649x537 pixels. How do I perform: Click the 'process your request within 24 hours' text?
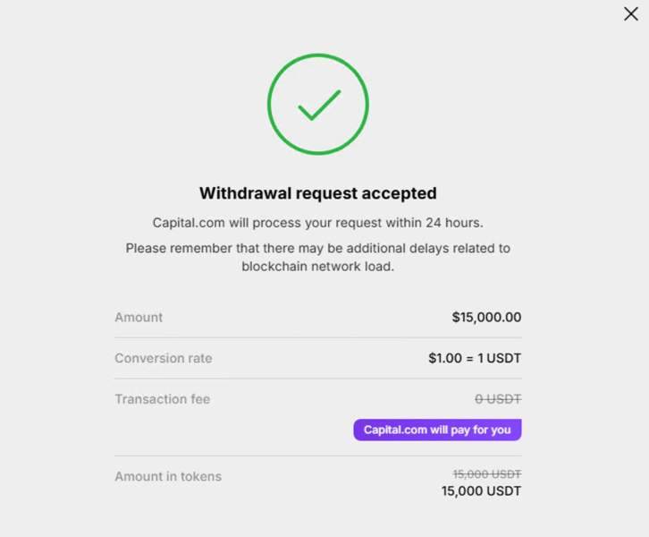coord(367,223)
